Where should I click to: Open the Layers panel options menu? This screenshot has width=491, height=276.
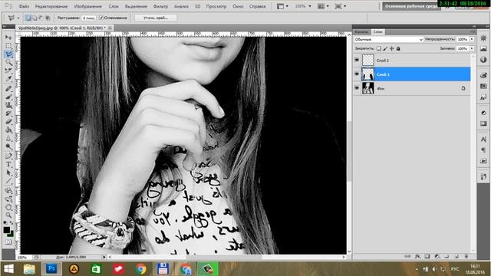[473, 31]
